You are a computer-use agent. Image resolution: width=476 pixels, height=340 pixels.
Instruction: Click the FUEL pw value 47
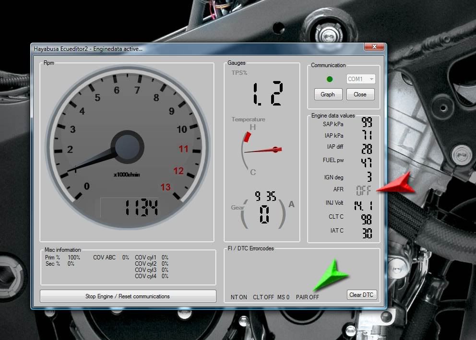coord(367,163)
